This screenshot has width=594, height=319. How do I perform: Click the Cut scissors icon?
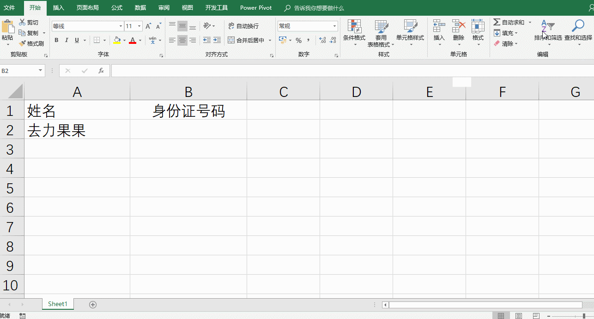point(22,22)
